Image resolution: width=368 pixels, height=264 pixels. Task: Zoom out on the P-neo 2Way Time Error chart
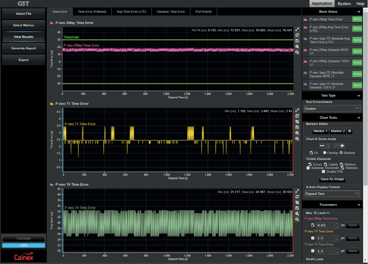click(297, 52)
